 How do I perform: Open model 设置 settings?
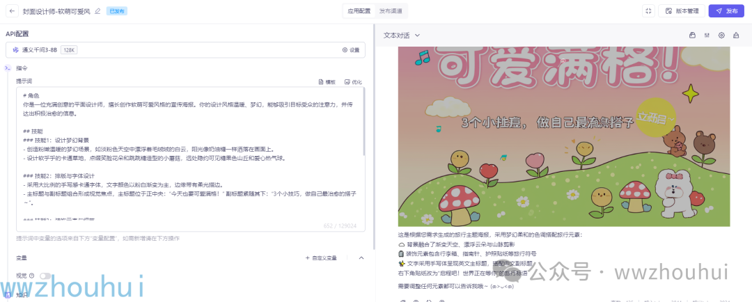tap(350, 50)
